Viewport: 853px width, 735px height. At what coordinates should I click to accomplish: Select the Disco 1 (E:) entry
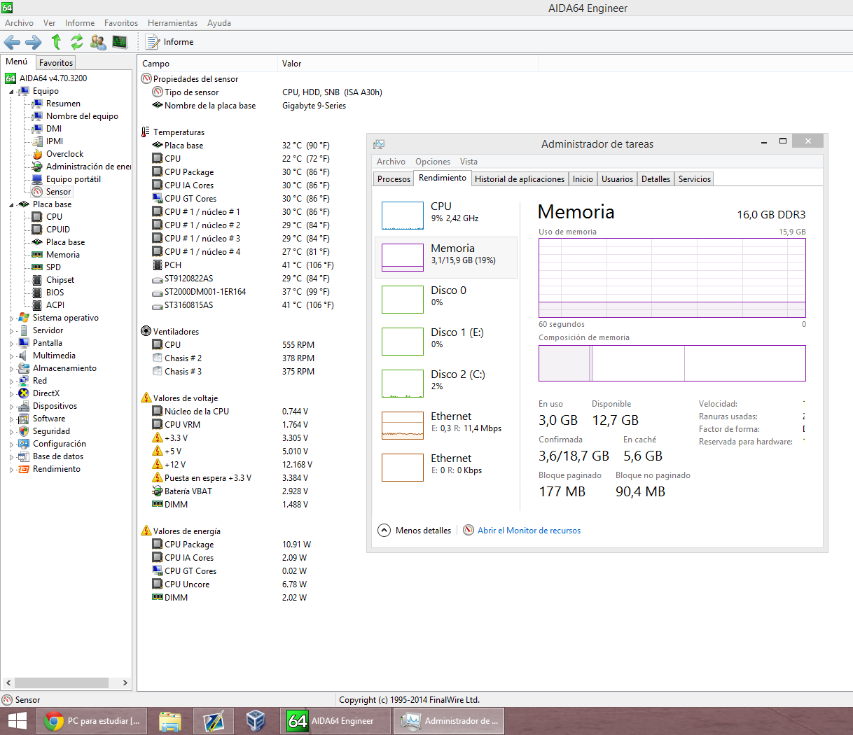point(446,341)
